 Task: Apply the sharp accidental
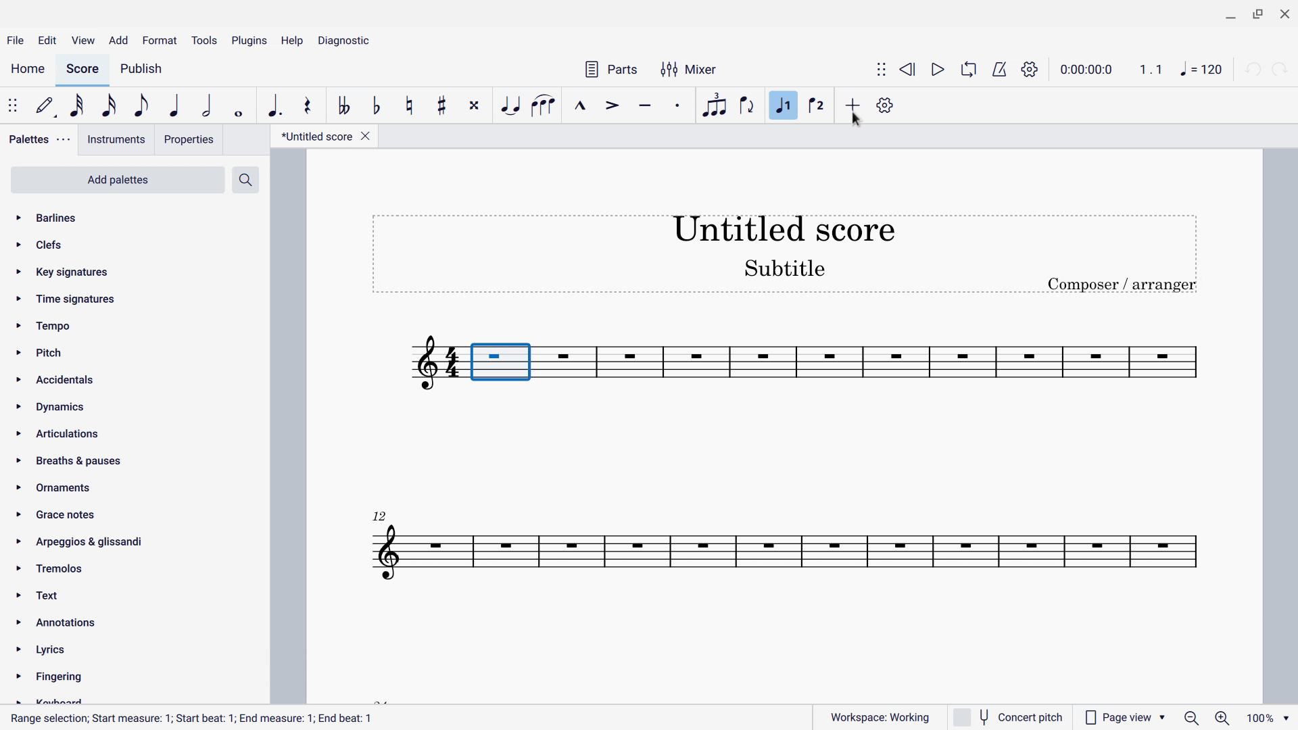[x=443, y=106]
